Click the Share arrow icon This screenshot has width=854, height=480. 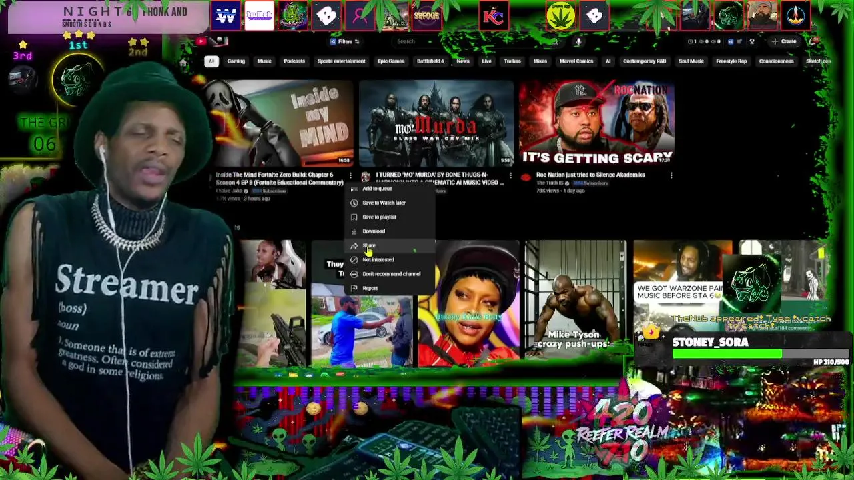[x=354, y=245]
